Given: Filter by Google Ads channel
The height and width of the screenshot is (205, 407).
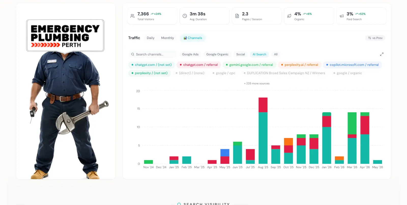Looking at the screenshot, I should (190, 54).
